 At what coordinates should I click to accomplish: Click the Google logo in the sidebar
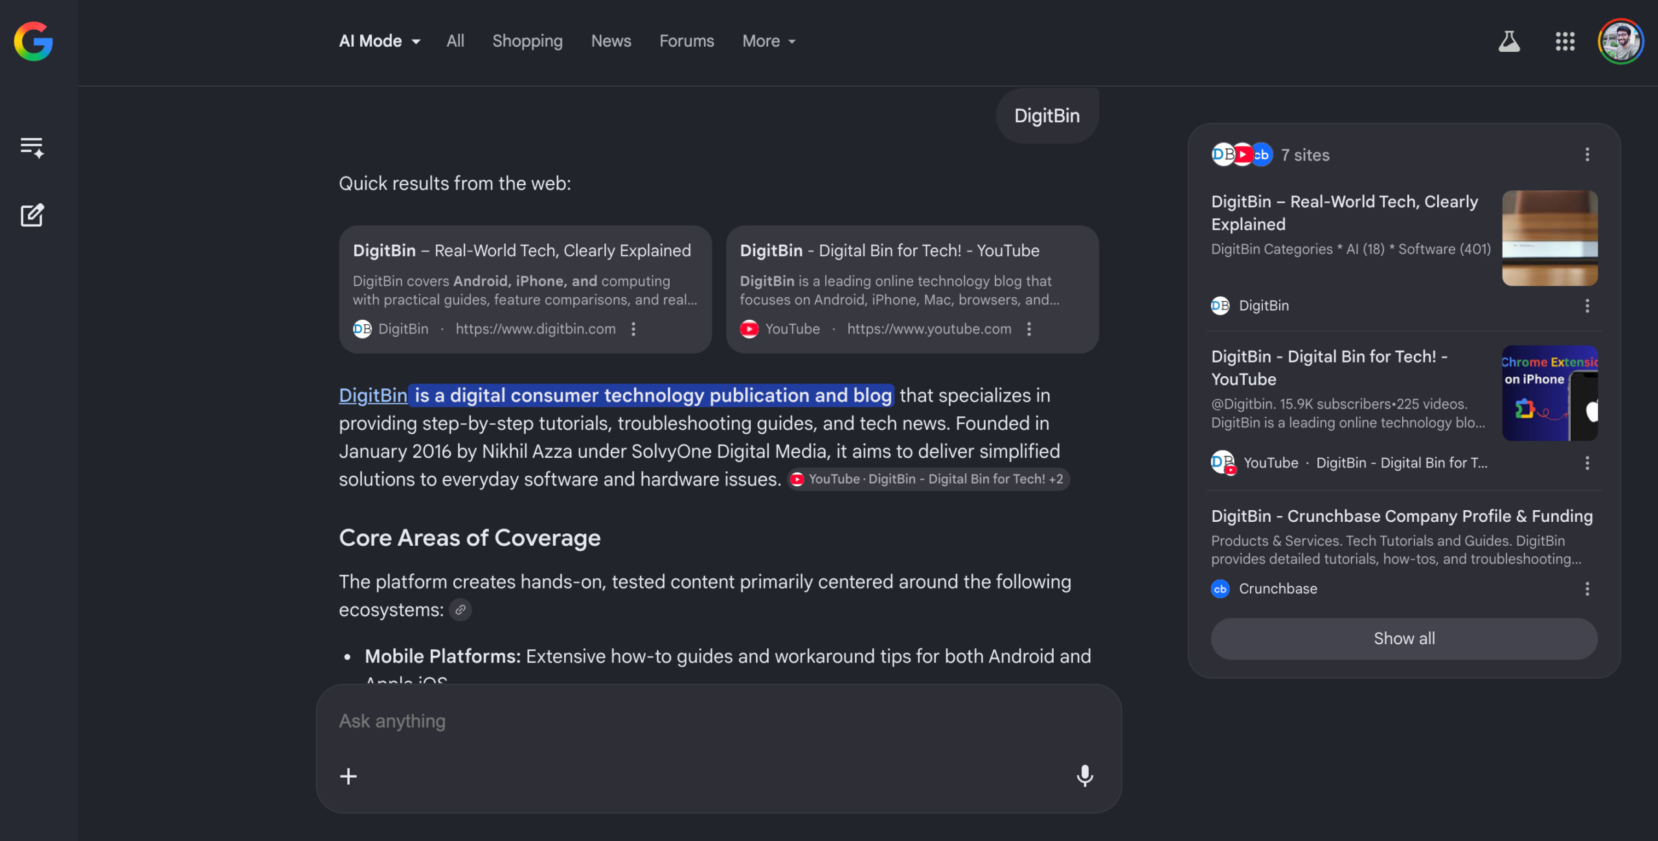click(33, 41)
